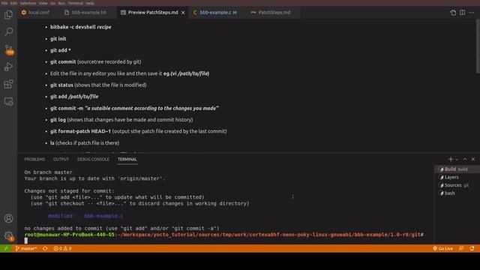Screen dimensions: 480x270
Task: Click the Synchronize Changes icon in status bar
Action: (x=45, y=248)
